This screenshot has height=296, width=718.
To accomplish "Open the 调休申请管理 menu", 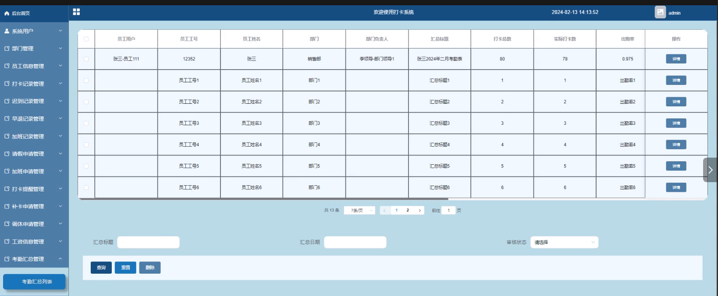I will 34,224.
